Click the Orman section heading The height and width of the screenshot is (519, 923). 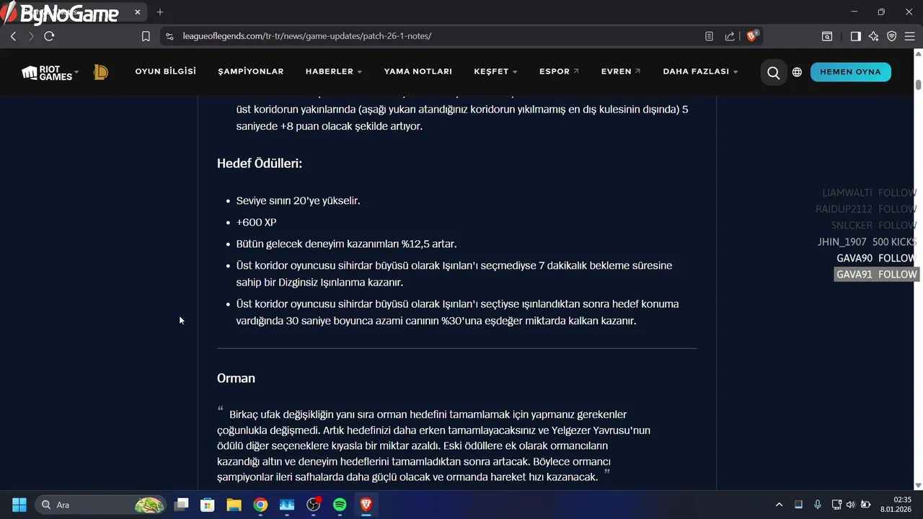pos(236,378)
